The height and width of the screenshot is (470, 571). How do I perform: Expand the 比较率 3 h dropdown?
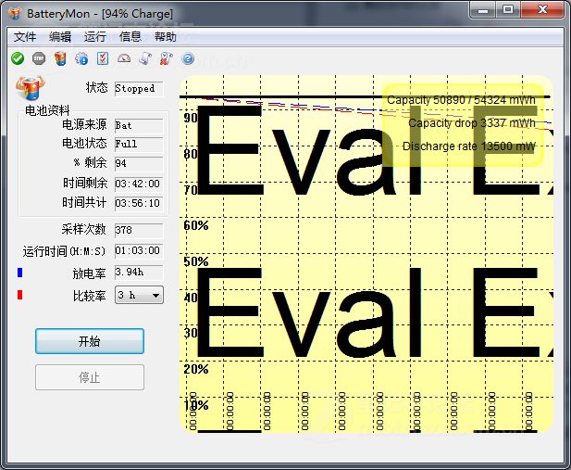click(139, 295)
